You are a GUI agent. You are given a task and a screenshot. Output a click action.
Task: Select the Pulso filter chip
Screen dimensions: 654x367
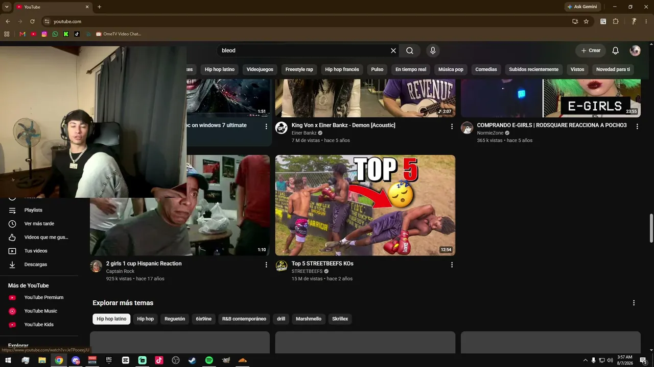pyautogui.click(x=377, y=69)
